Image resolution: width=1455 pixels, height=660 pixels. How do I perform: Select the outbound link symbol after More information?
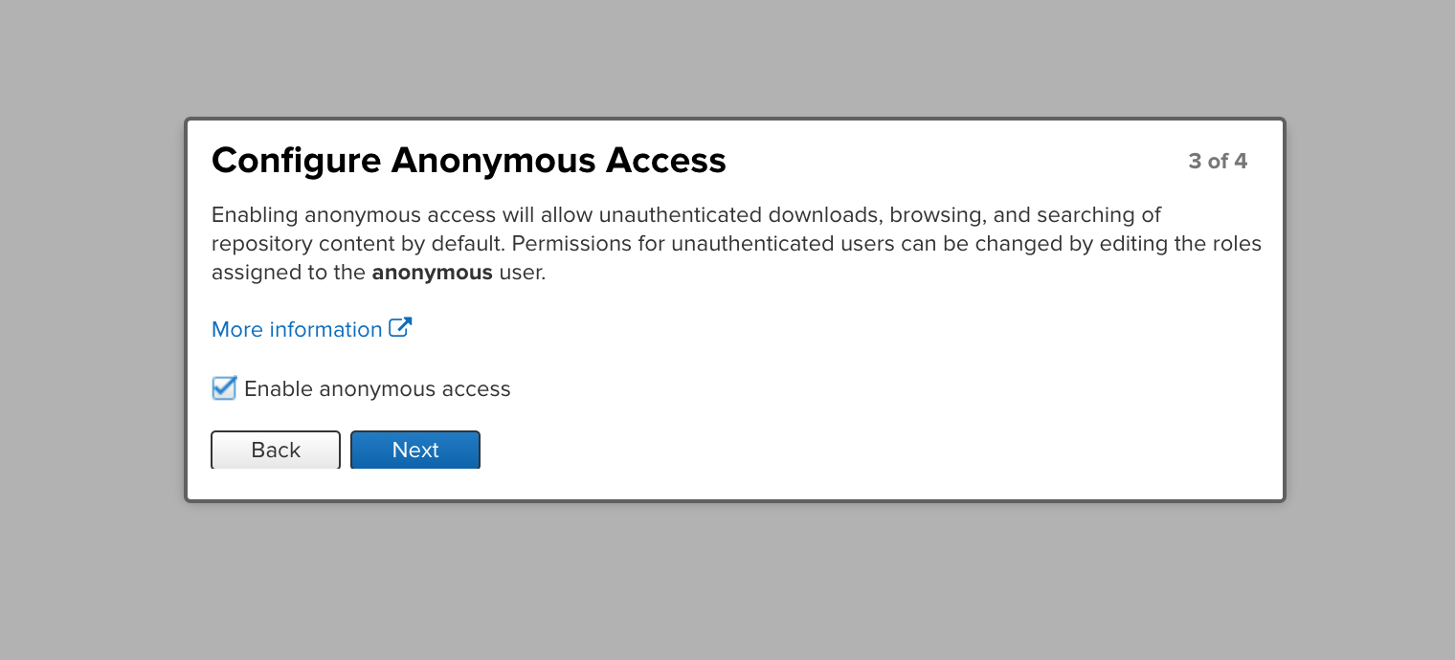click(x=401, y=328)
